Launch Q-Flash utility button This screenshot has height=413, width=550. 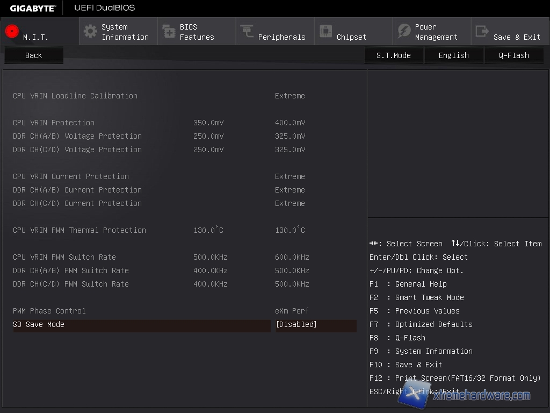[513, 55]
